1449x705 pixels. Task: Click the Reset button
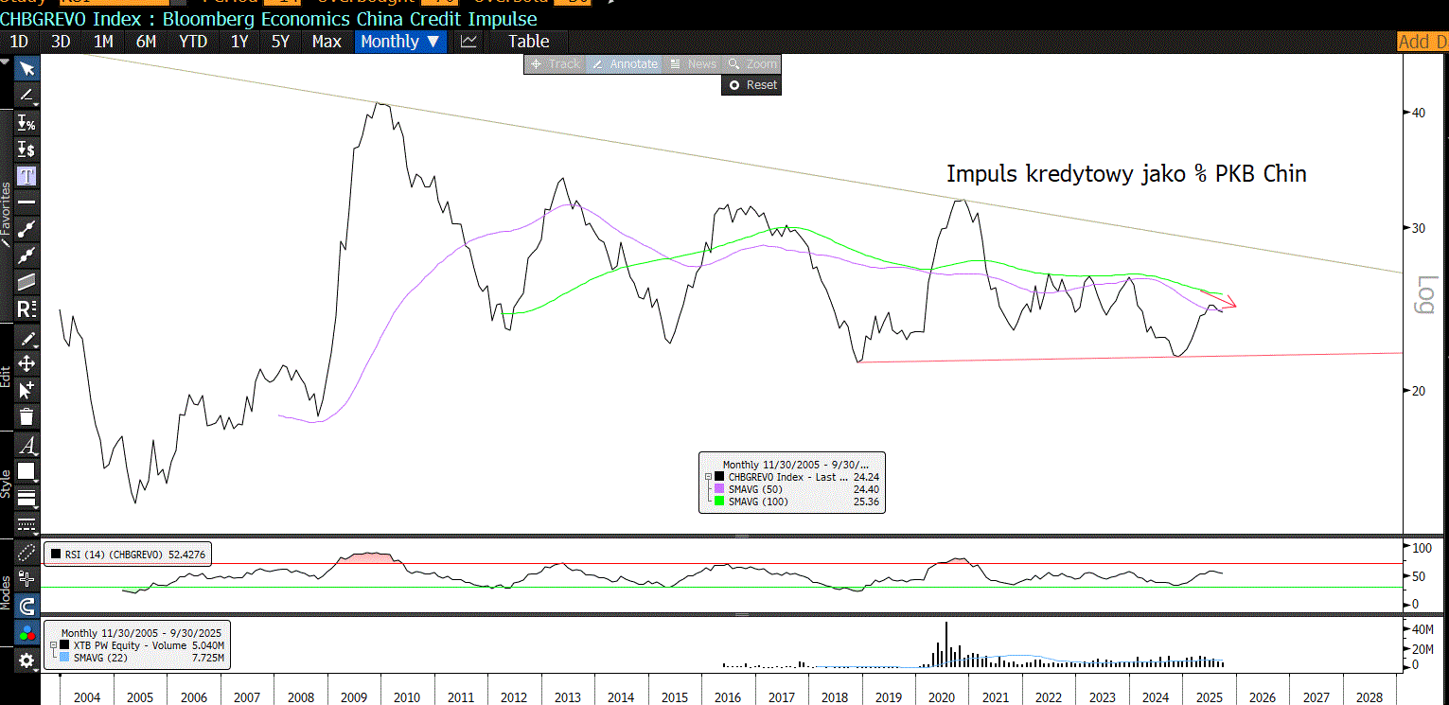point(751,85)
